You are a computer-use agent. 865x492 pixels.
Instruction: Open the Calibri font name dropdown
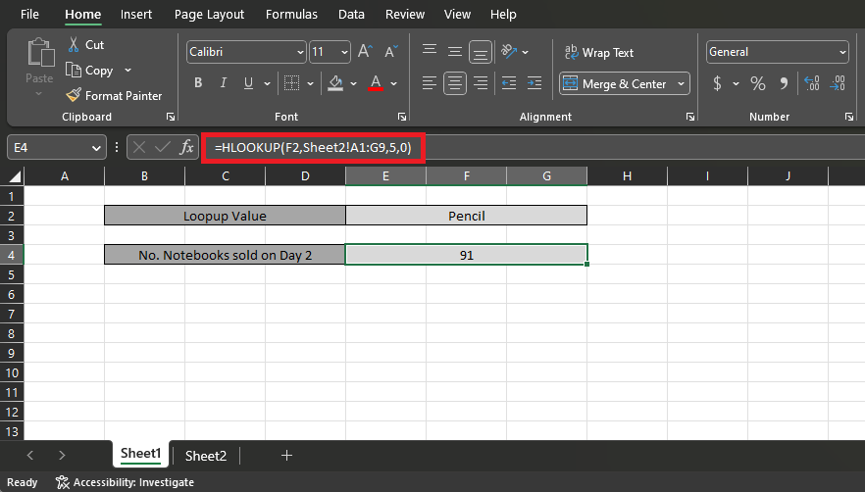300,52
